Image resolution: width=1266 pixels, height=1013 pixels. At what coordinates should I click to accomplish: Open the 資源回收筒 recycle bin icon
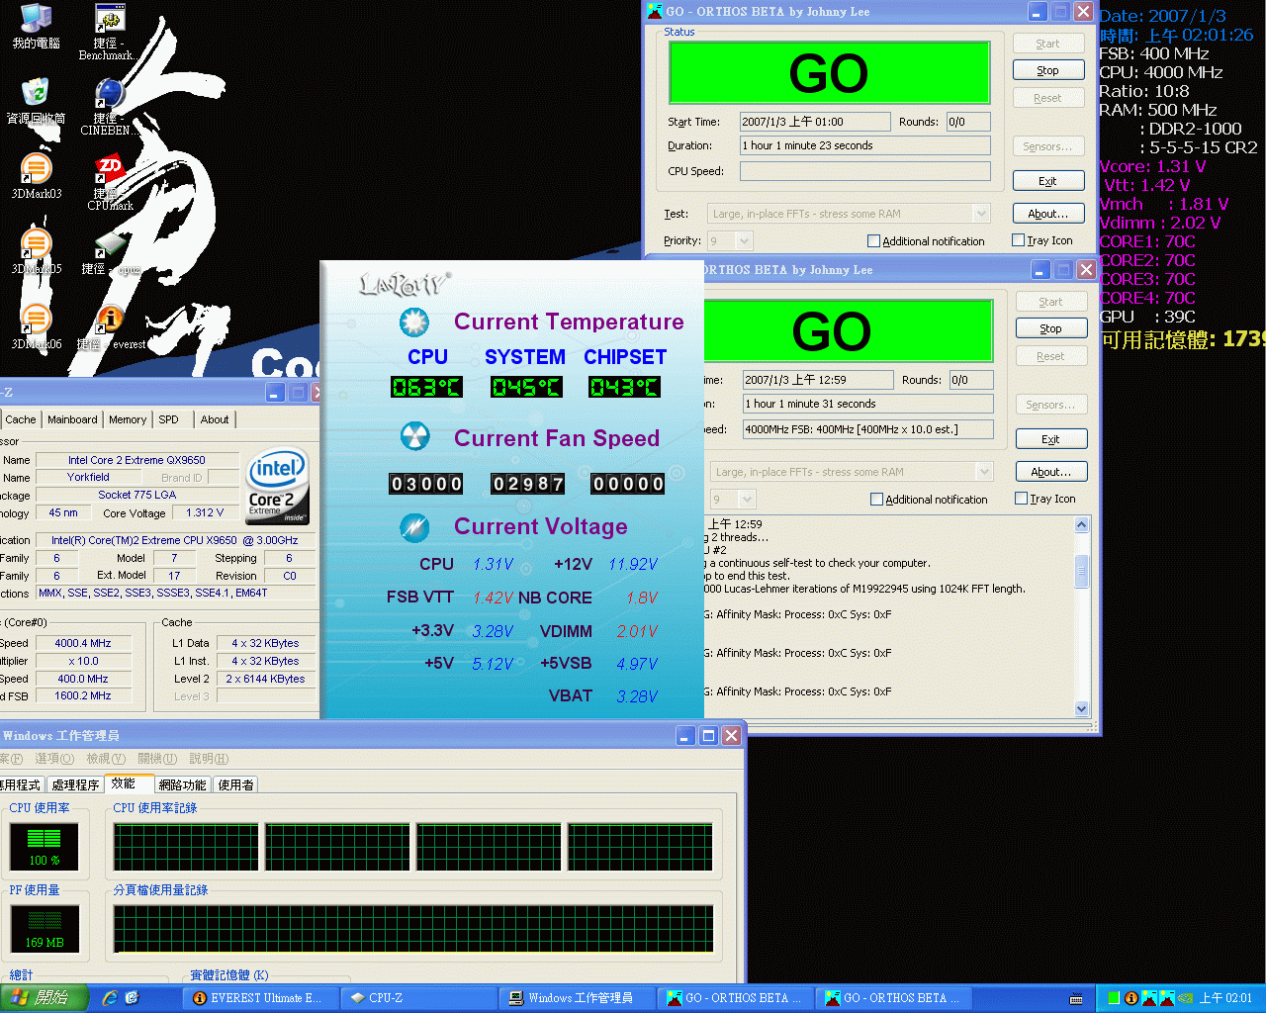pyautogui.click(x=36, y=93)
